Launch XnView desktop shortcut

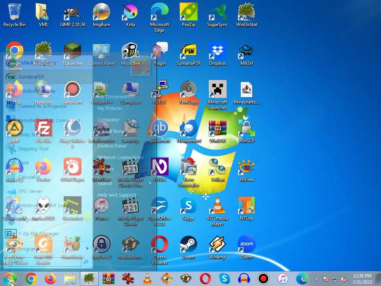pos(247,170)
